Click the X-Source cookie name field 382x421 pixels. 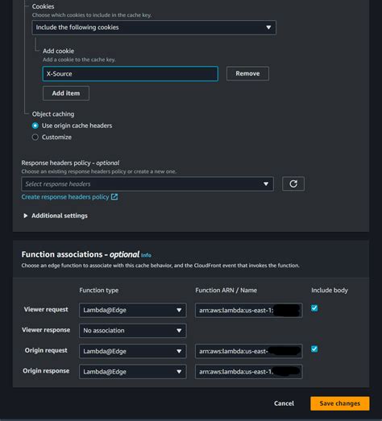pyautogui.click(x=130, y=74)
